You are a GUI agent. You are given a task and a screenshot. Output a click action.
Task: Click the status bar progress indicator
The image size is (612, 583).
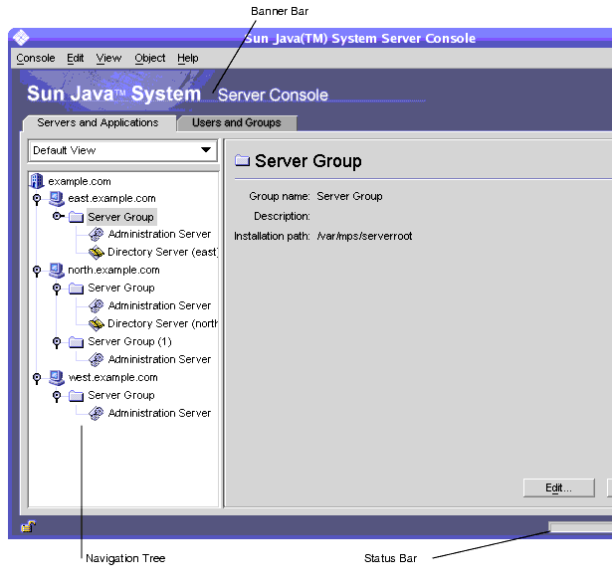(580, 527)
